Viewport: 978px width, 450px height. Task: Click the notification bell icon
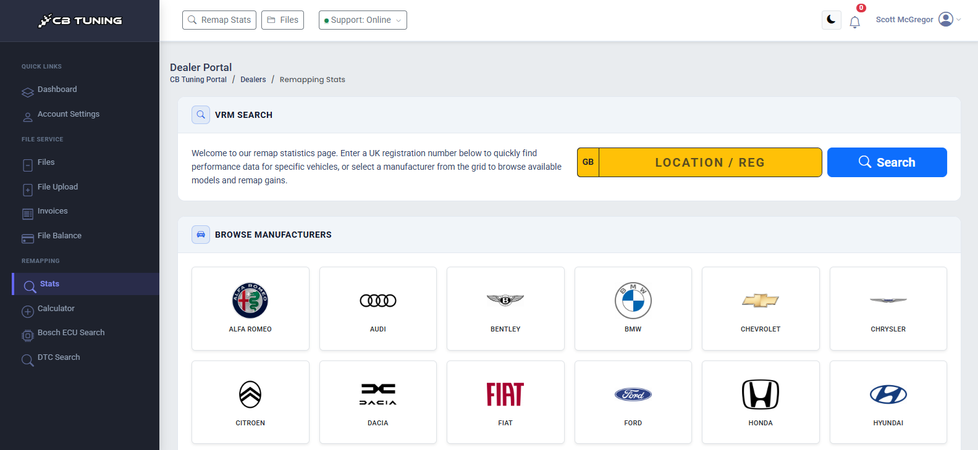[855, 22]
